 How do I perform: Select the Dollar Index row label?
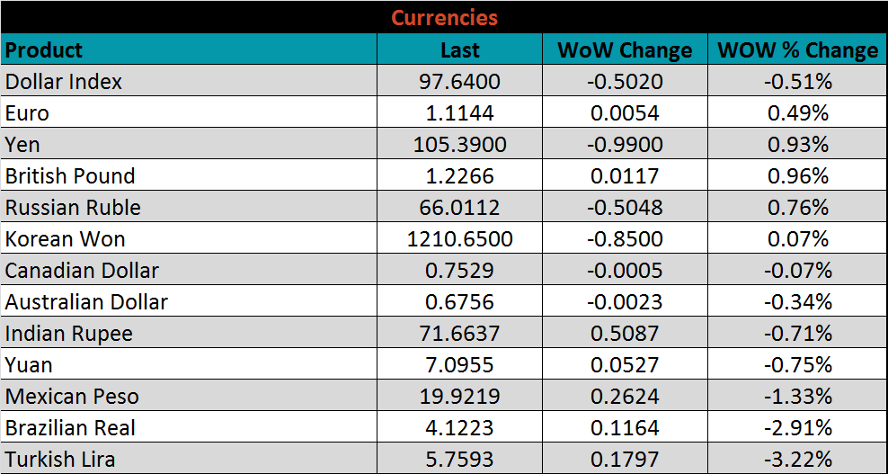tap(64, 82)
